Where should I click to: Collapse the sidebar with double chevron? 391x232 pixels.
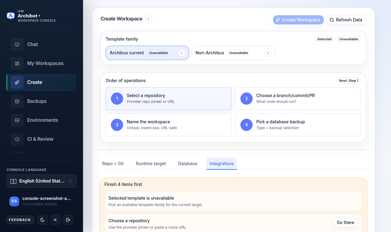pos(55,220)
